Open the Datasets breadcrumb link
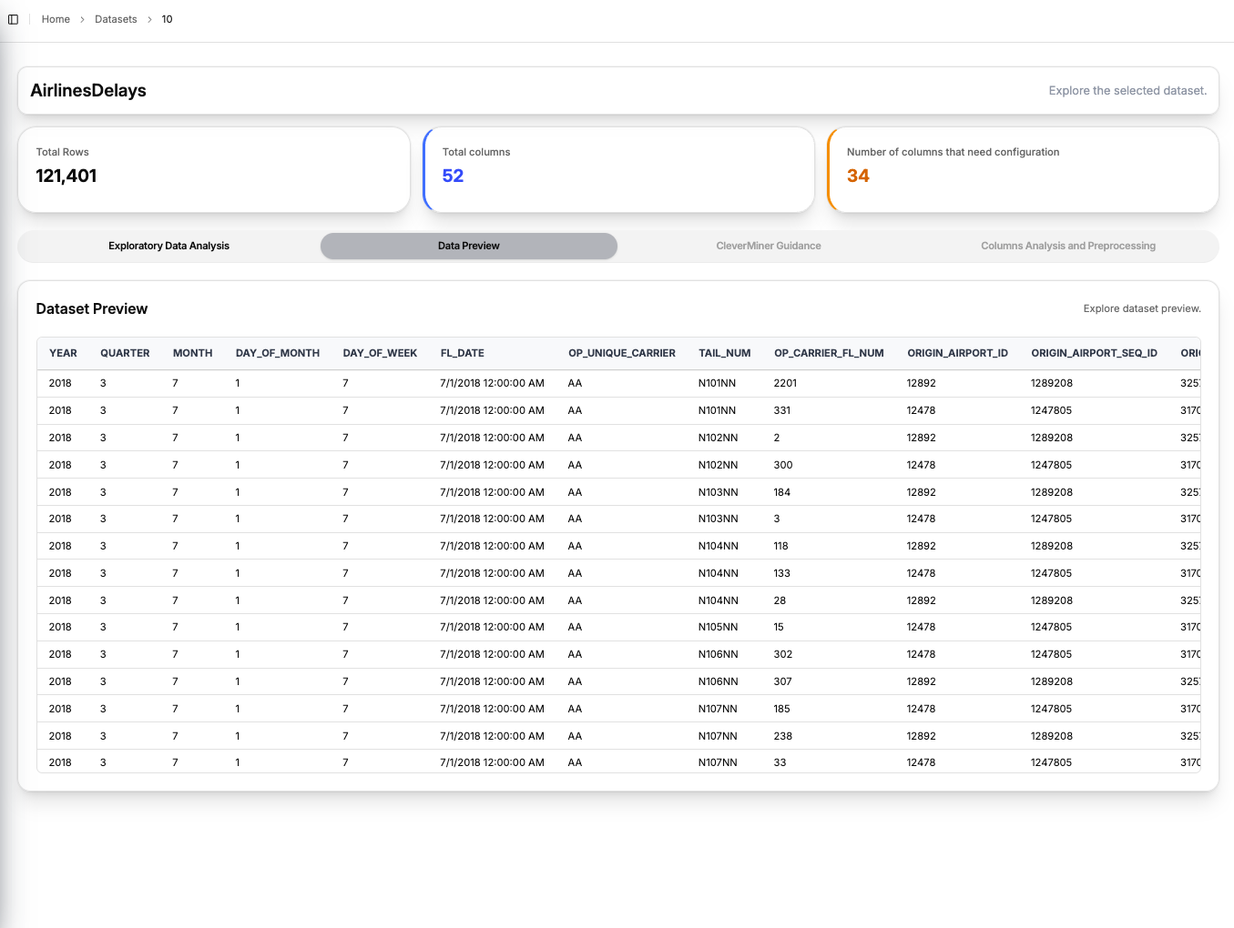Image resolution: width=1234 pixels, height=928 pixels. point(116,18)
